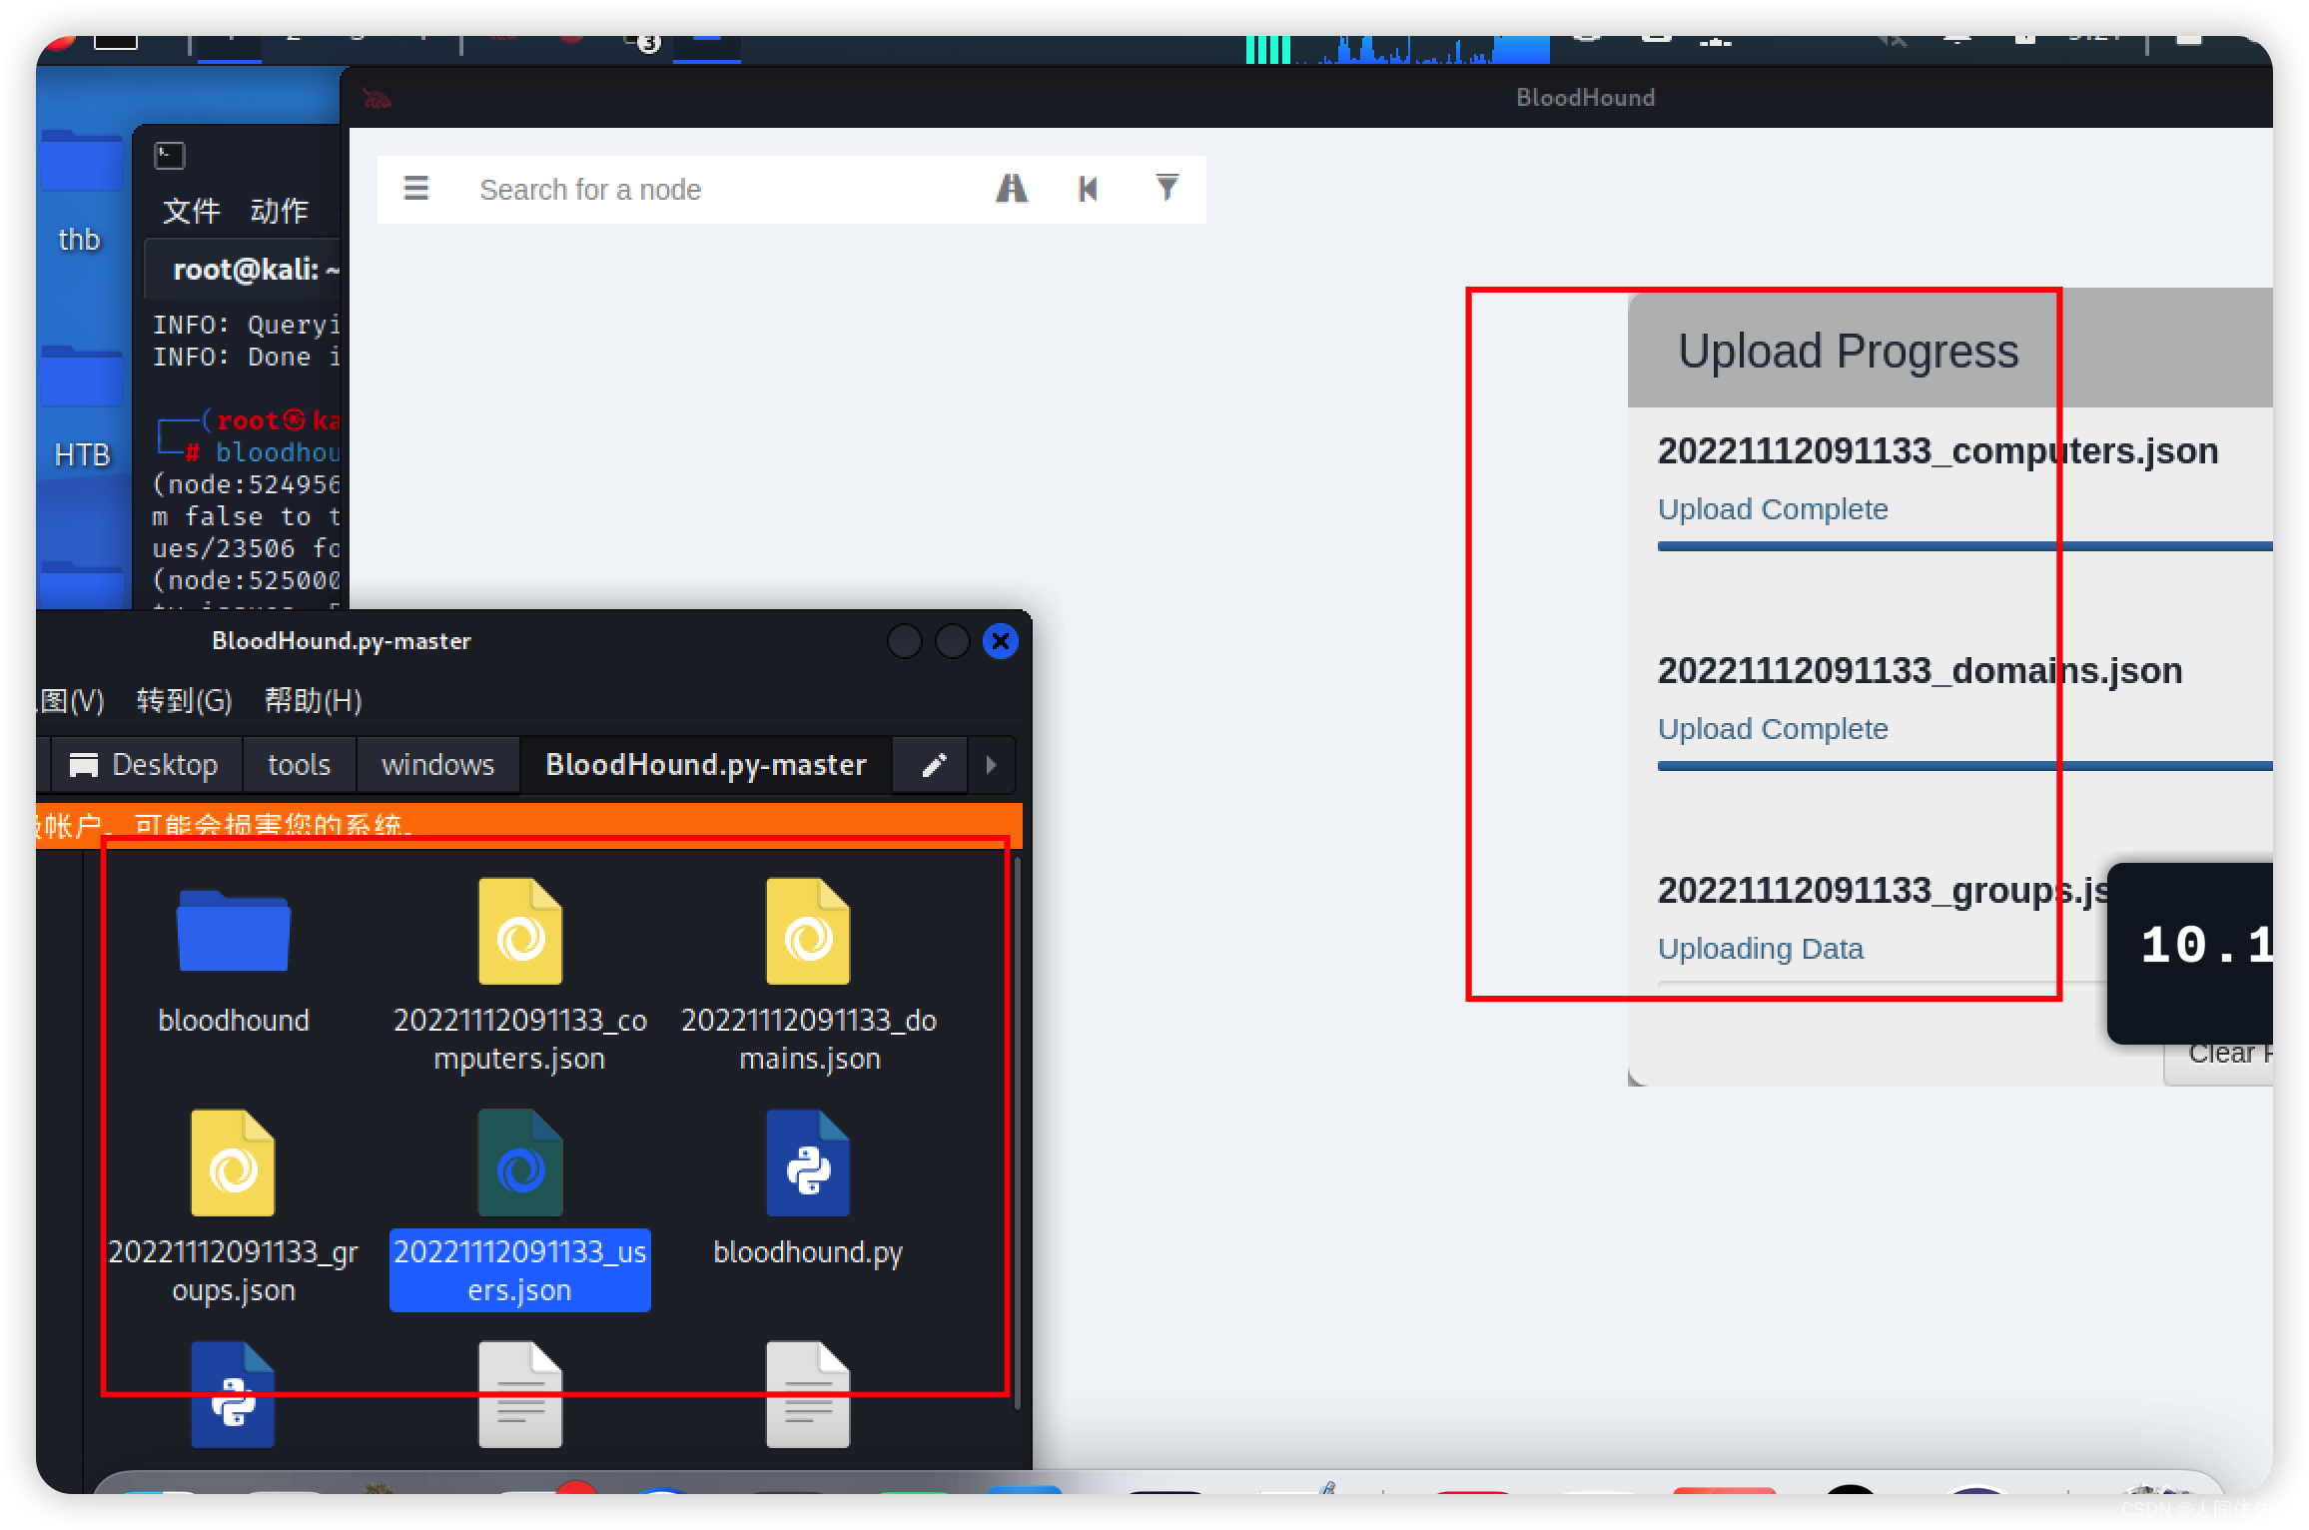Click the Upload Progress header
Image resolution: width=2309 pixels, height=1530 pixels.
(1848, 352)
